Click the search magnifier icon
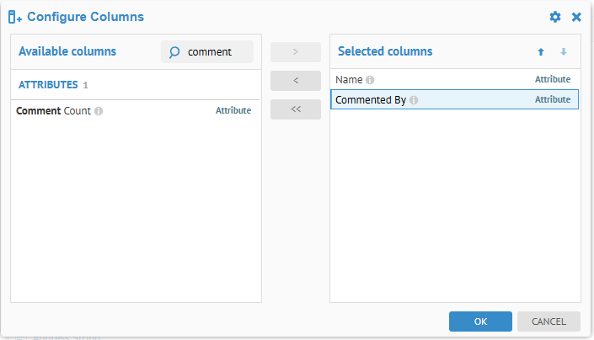 click(174, 52)
